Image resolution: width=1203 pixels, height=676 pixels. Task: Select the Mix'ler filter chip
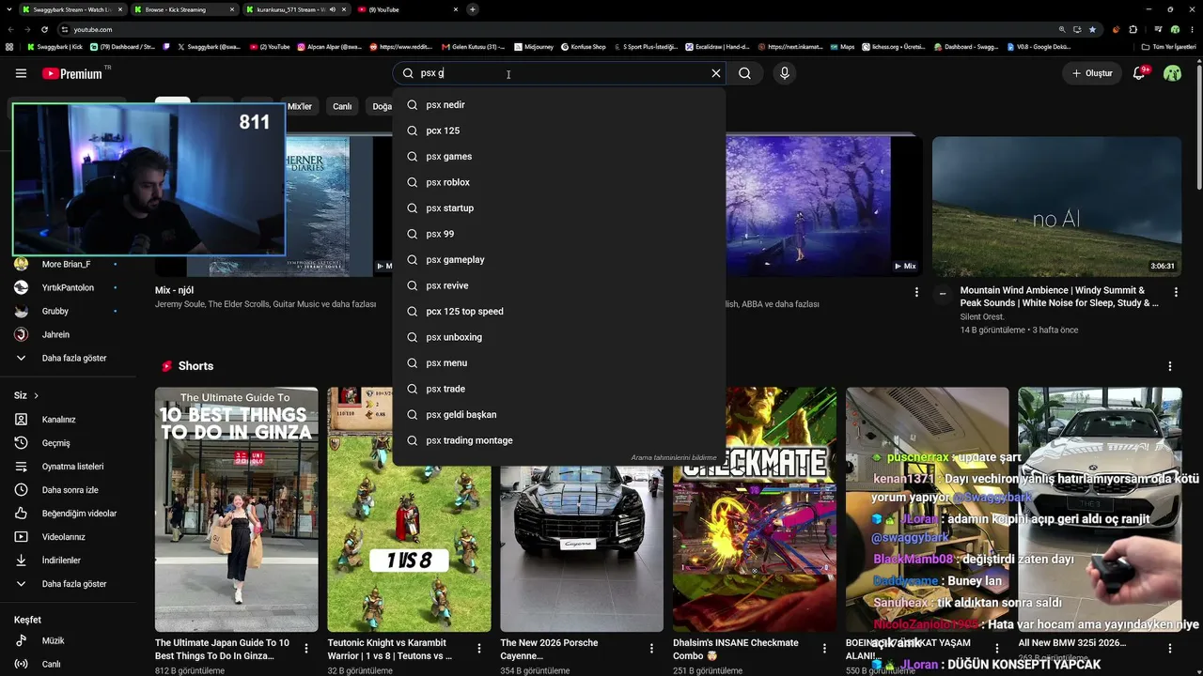(300, 106)
